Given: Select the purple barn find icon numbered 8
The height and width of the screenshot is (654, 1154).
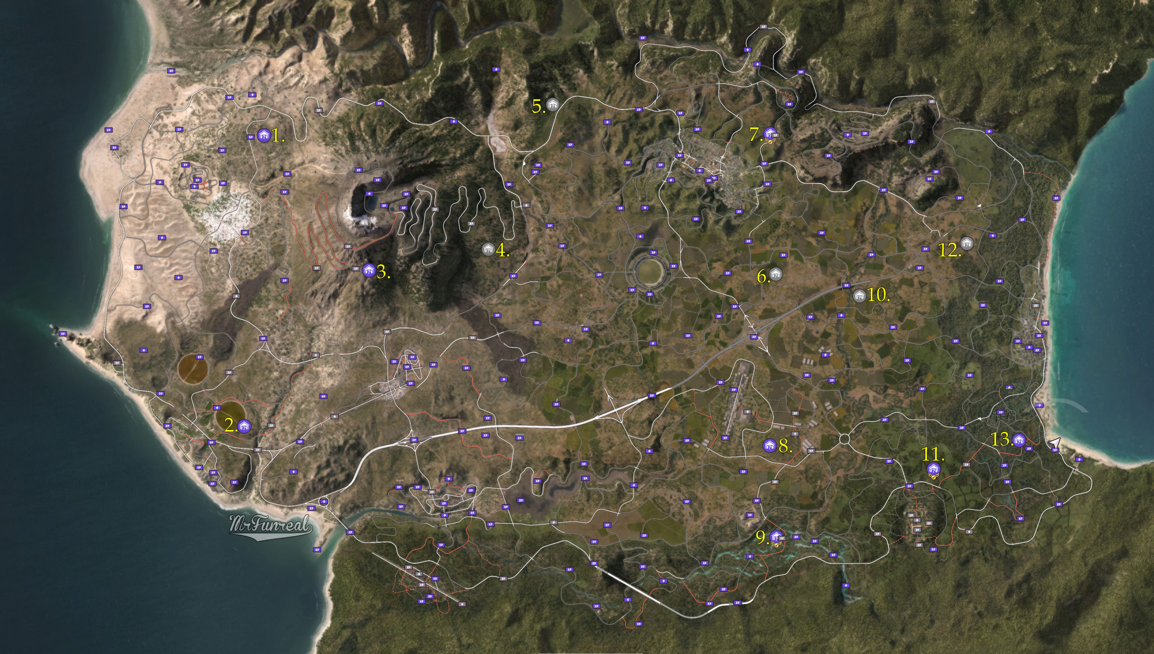Looking at the screenshot, I should (x=769, y=445).
